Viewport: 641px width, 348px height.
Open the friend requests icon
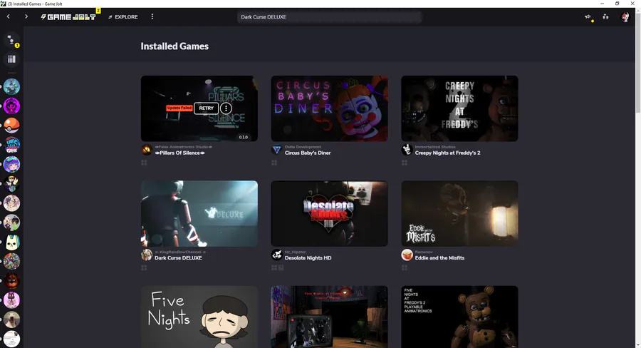(605, 17)
